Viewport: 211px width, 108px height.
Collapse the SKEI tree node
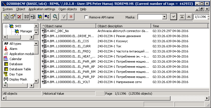point(6,26)
